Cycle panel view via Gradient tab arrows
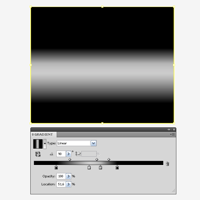This screenshot has height=200, width=200. pyautogui.click(x=33, y=134)
